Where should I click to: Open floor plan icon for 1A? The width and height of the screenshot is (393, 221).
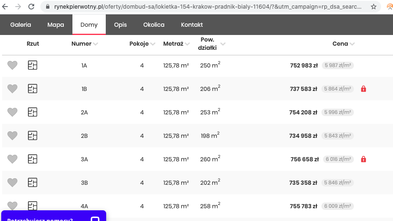[33, 65]
